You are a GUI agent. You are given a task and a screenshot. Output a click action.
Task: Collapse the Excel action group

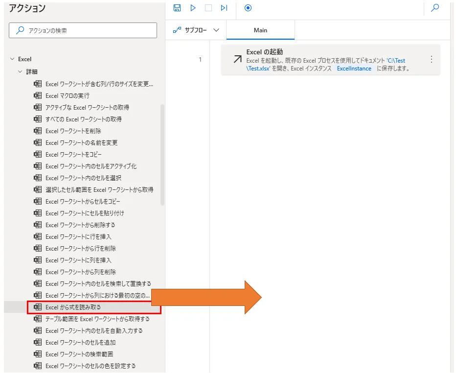point(12,59)
